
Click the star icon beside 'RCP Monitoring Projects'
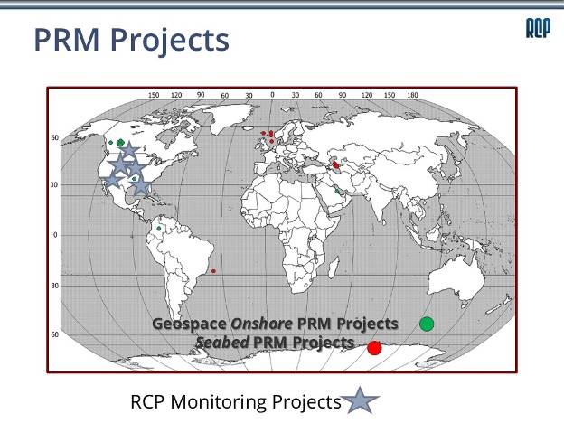click(360, 400)
